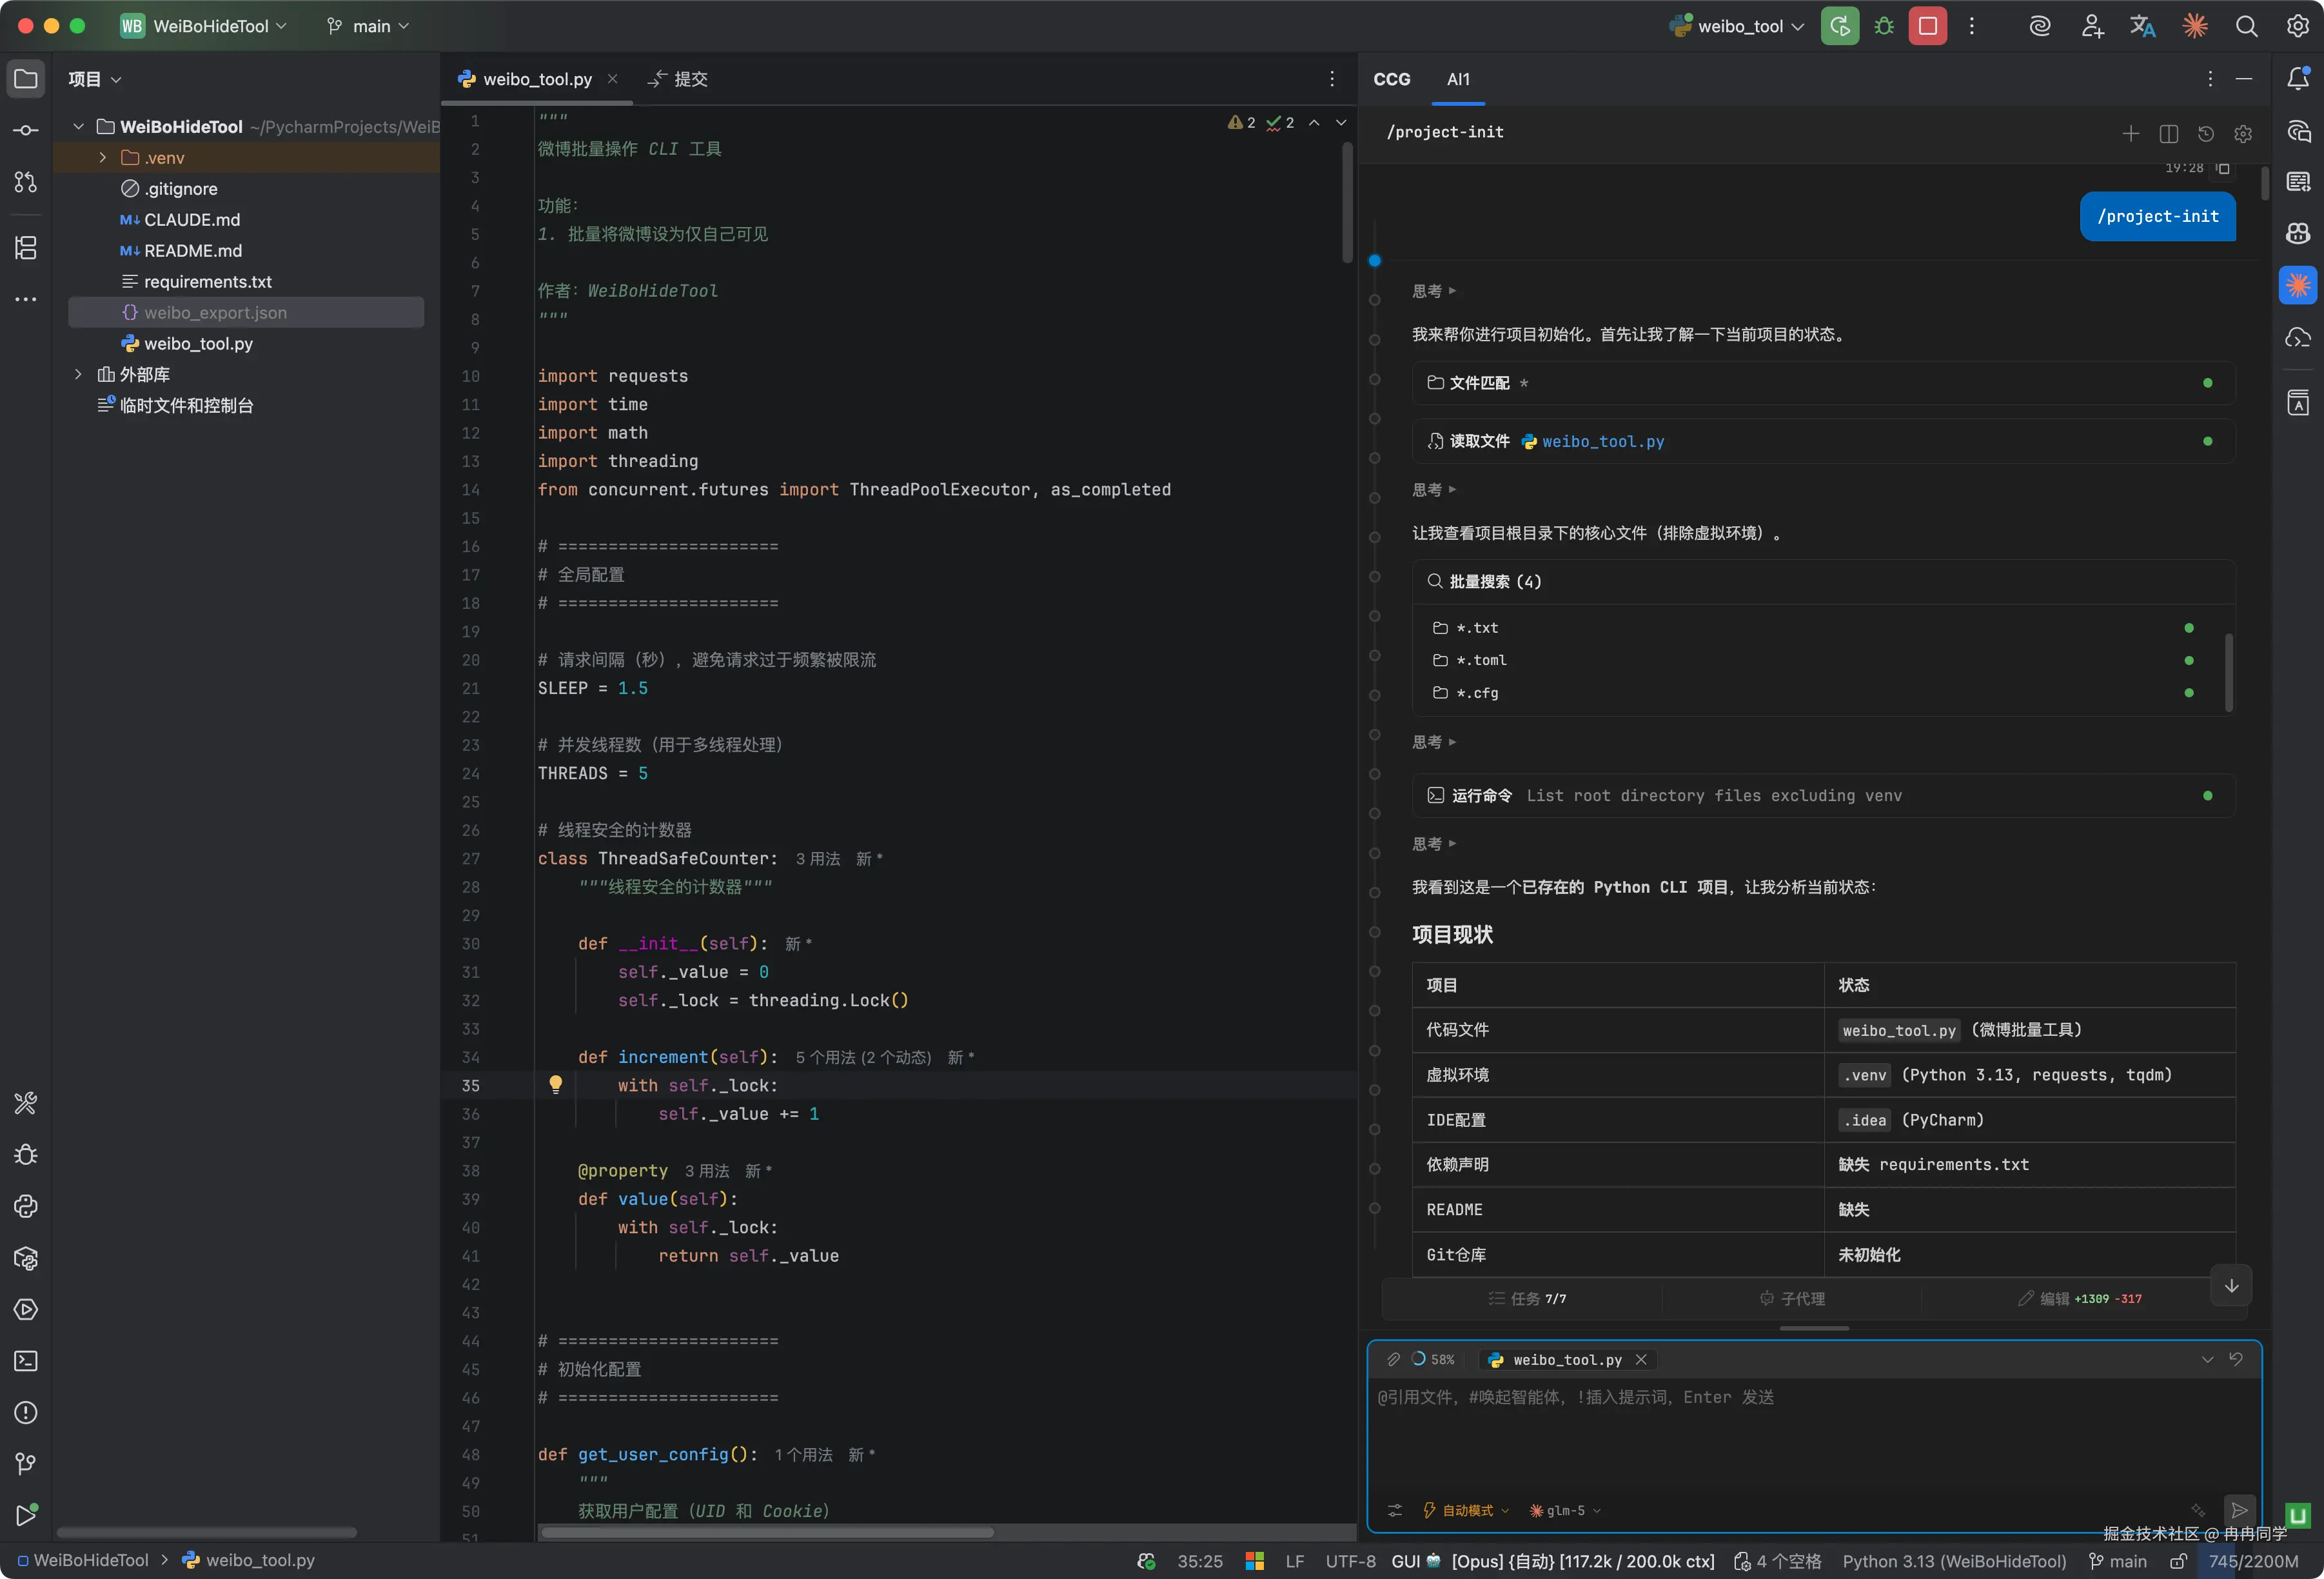The height and width of the screenshot is (1579, 2324).
Task: Open Notifications bell icon
Action: 2298,79
